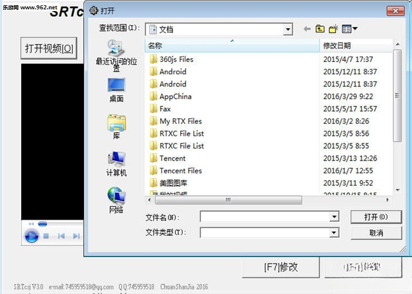Click the scroll down arrow of file list
The height and width of the screenshot is (294, 412).
(397, 190)
